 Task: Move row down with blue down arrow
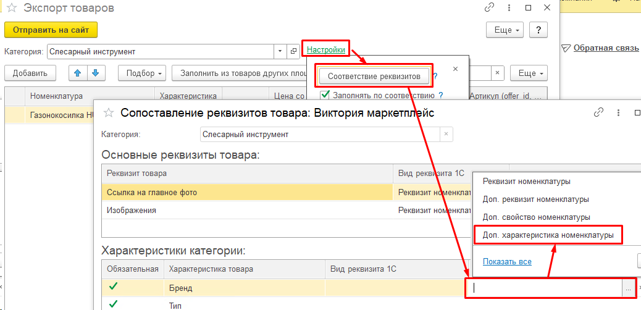coord(96,73)
